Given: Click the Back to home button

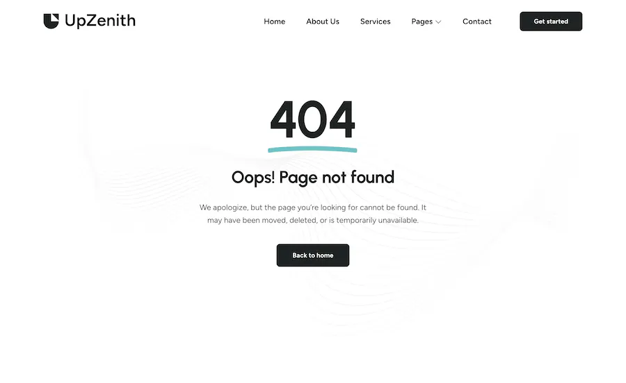Looking at the screenshot, I should [x=312, y=255].
